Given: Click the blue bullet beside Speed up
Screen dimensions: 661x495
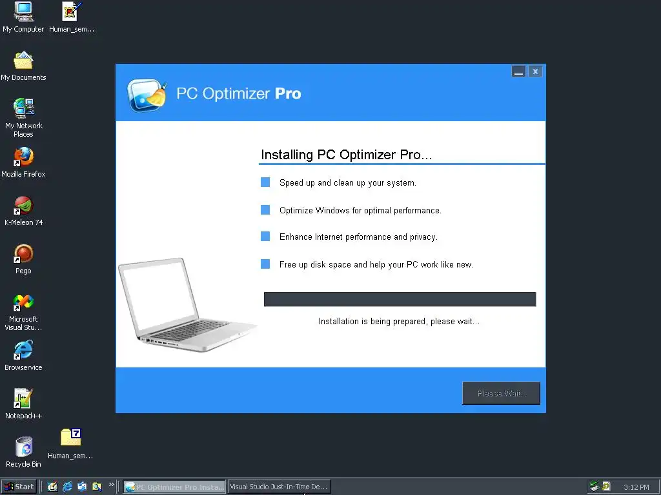Looking at the screenshot, I should coord(265,182).
